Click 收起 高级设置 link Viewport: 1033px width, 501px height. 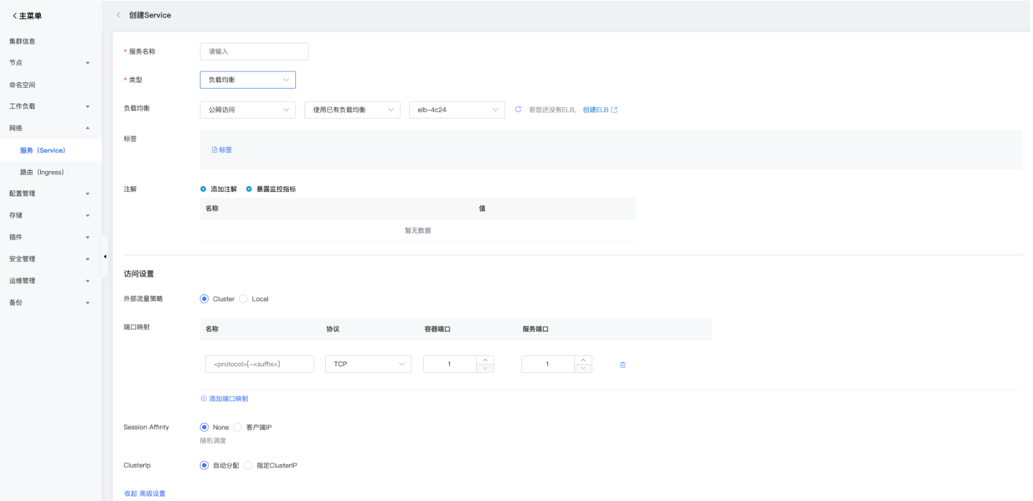click(145, 494)
